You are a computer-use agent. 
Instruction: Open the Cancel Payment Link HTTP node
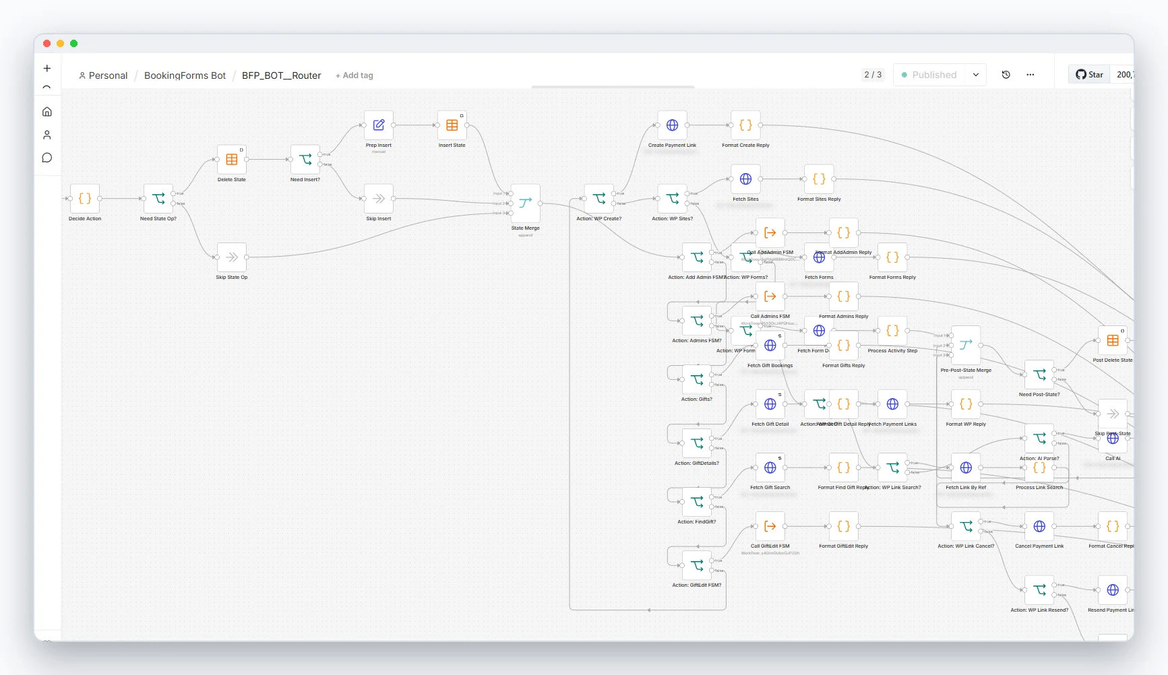coord(1039,526)
